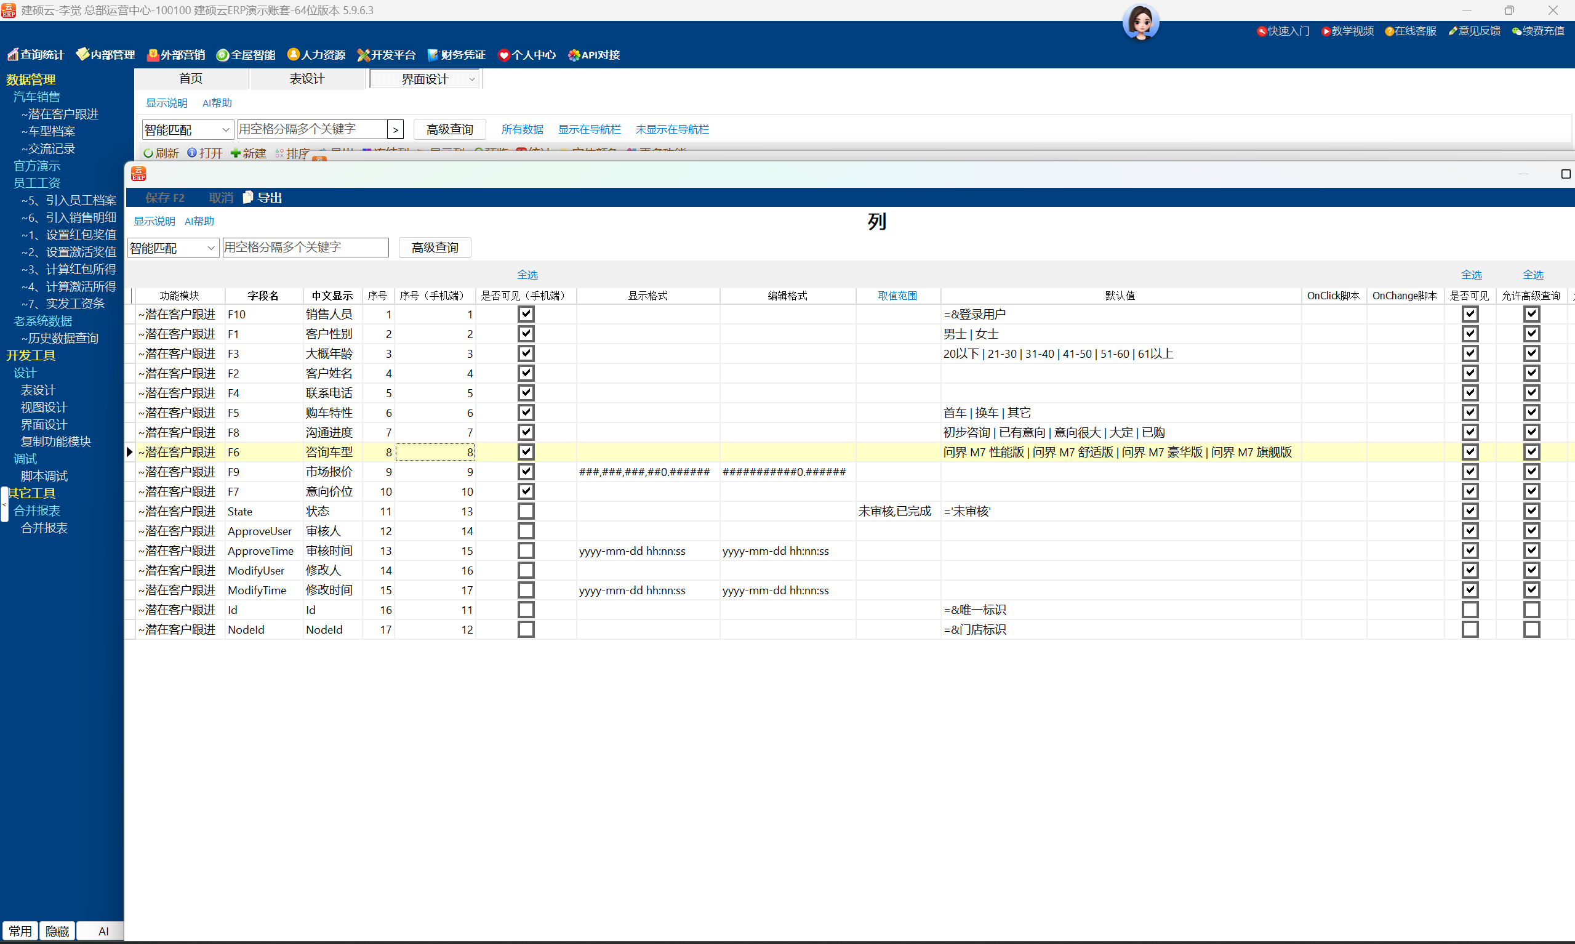This screenshot has height=944, width=1575.
Task: Uncheck mobile visible for 销售人员 row
Action: pos(526,313)
